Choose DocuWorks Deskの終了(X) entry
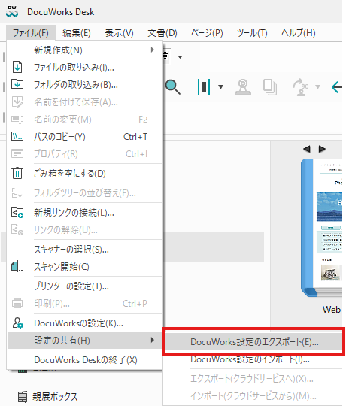Image resolution: width=346 pixels, height=406 pixels. (x=85, y=360)
